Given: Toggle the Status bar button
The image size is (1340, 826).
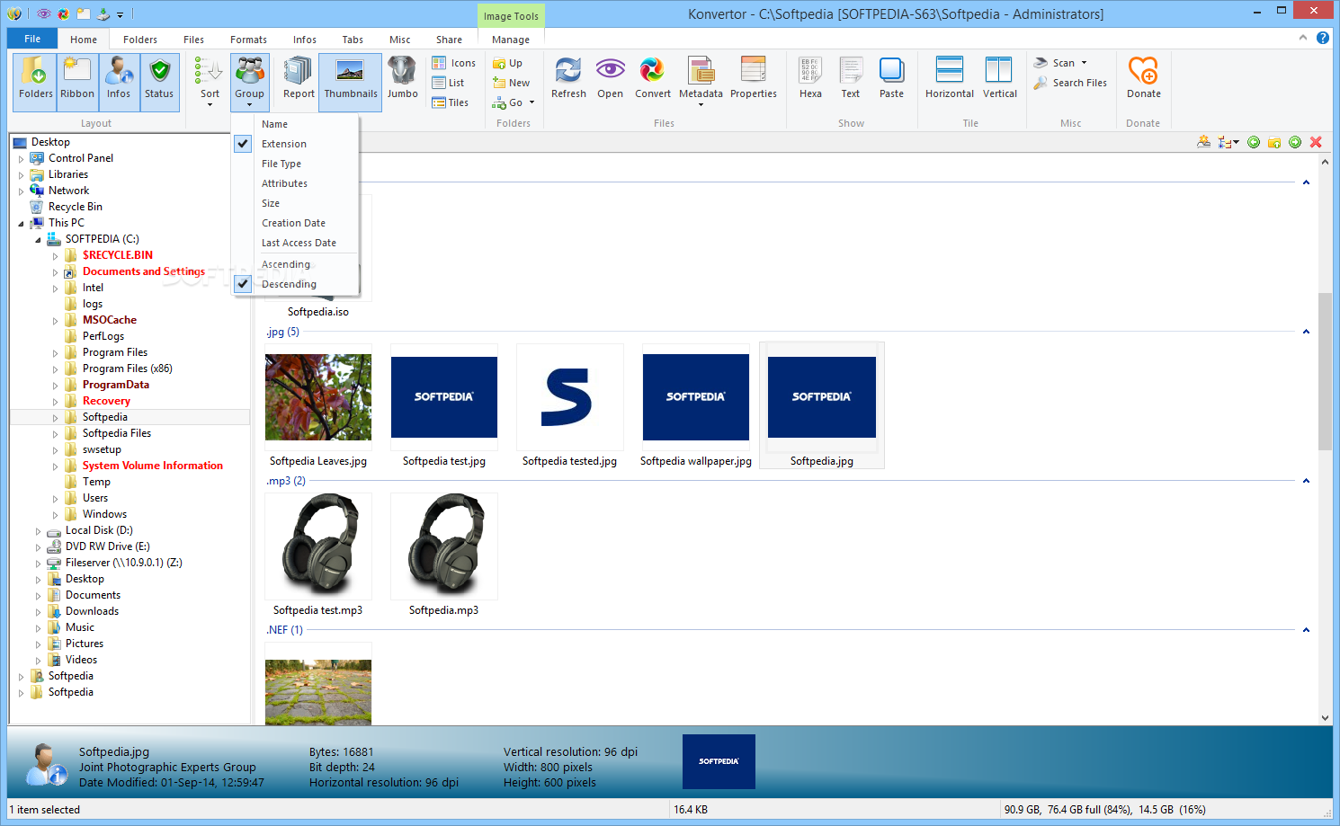Looking at the screenshot, I should pos(159,81).
